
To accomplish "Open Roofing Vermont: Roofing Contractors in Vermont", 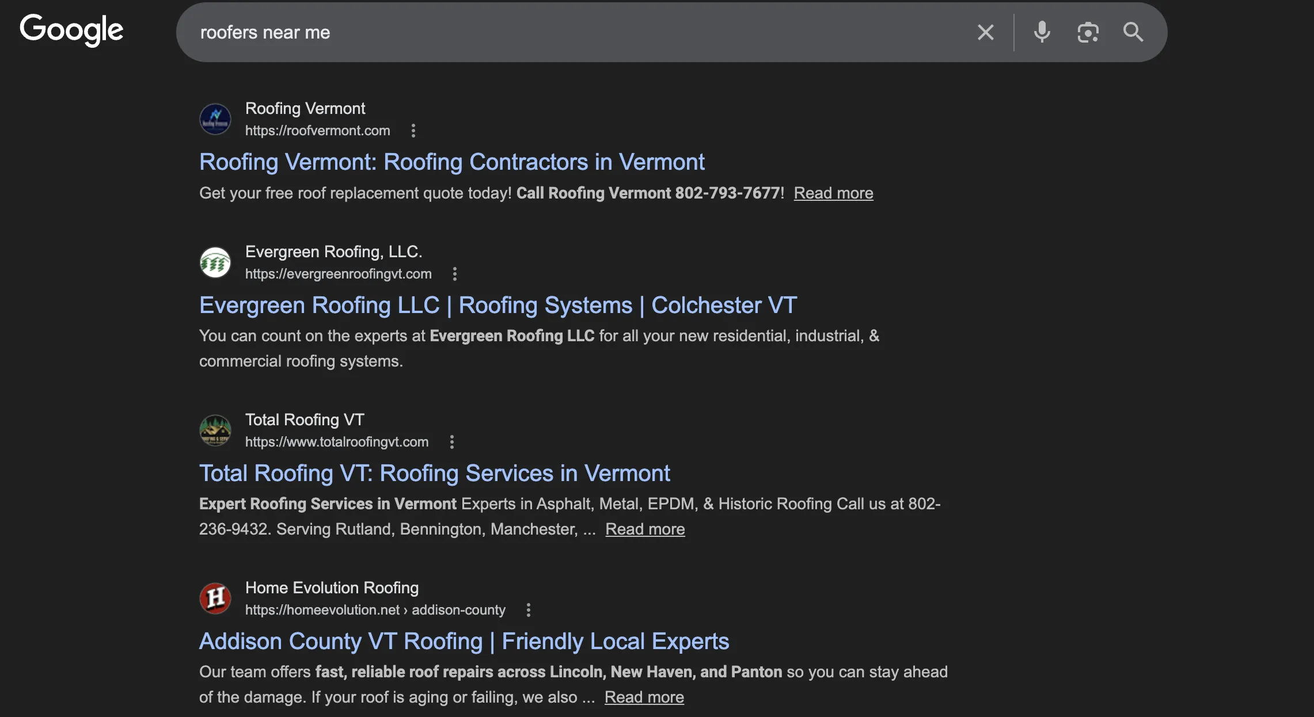I will click(451, 162).
